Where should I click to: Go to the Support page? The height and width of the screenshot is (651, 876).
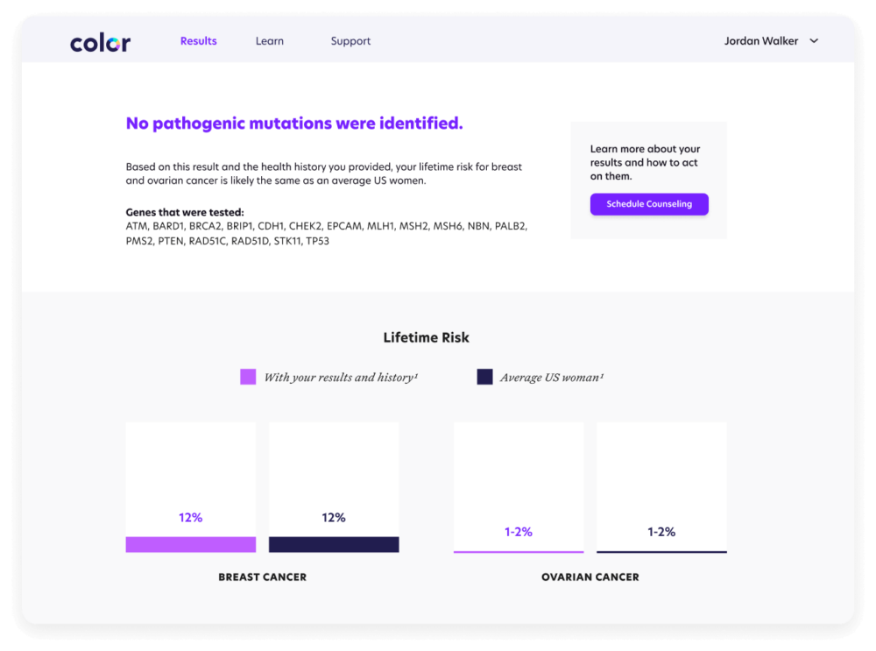(350, 40)
